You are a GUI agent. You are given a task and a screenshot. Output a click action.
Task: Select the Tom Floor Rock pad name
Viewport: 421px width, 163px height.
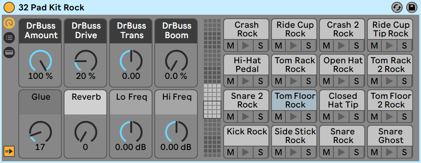[294, 100]
